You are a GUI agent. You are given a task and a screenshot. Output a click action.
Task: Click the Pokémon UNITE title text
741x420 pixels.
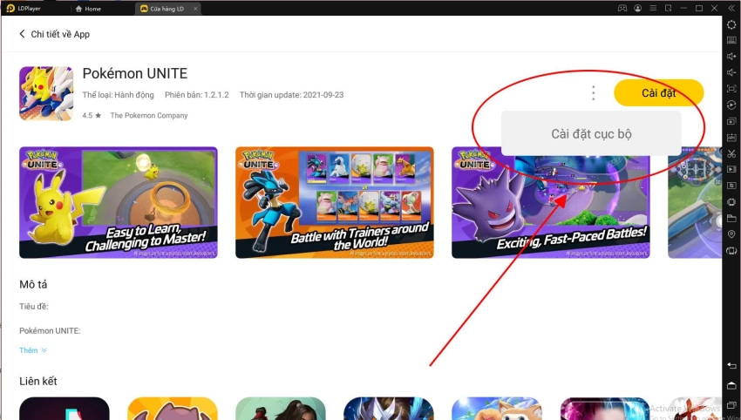pyautogui.click(x=135, y=73)
